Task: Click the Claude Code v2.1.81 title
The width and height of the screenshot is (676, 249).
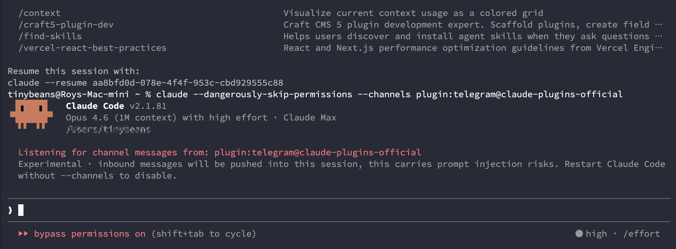Action: coord(116,106)
